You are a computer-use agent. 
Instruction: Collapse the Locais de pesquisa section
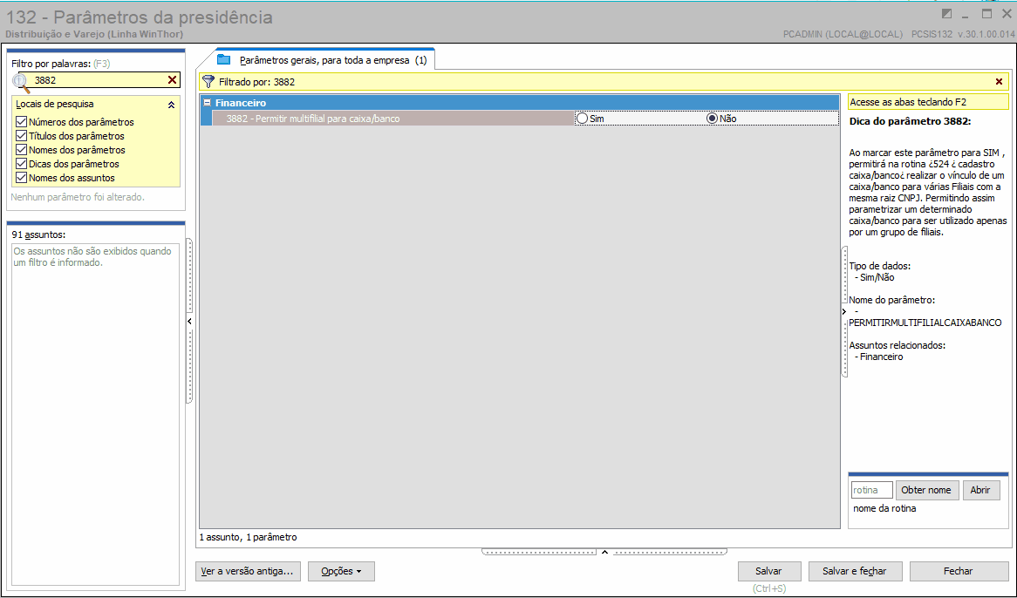(171, 105)
